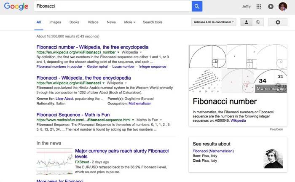Expand the Adlesse Lite is conditional dropdown
The height and width of the screenshot is (182, 295).
214,22
